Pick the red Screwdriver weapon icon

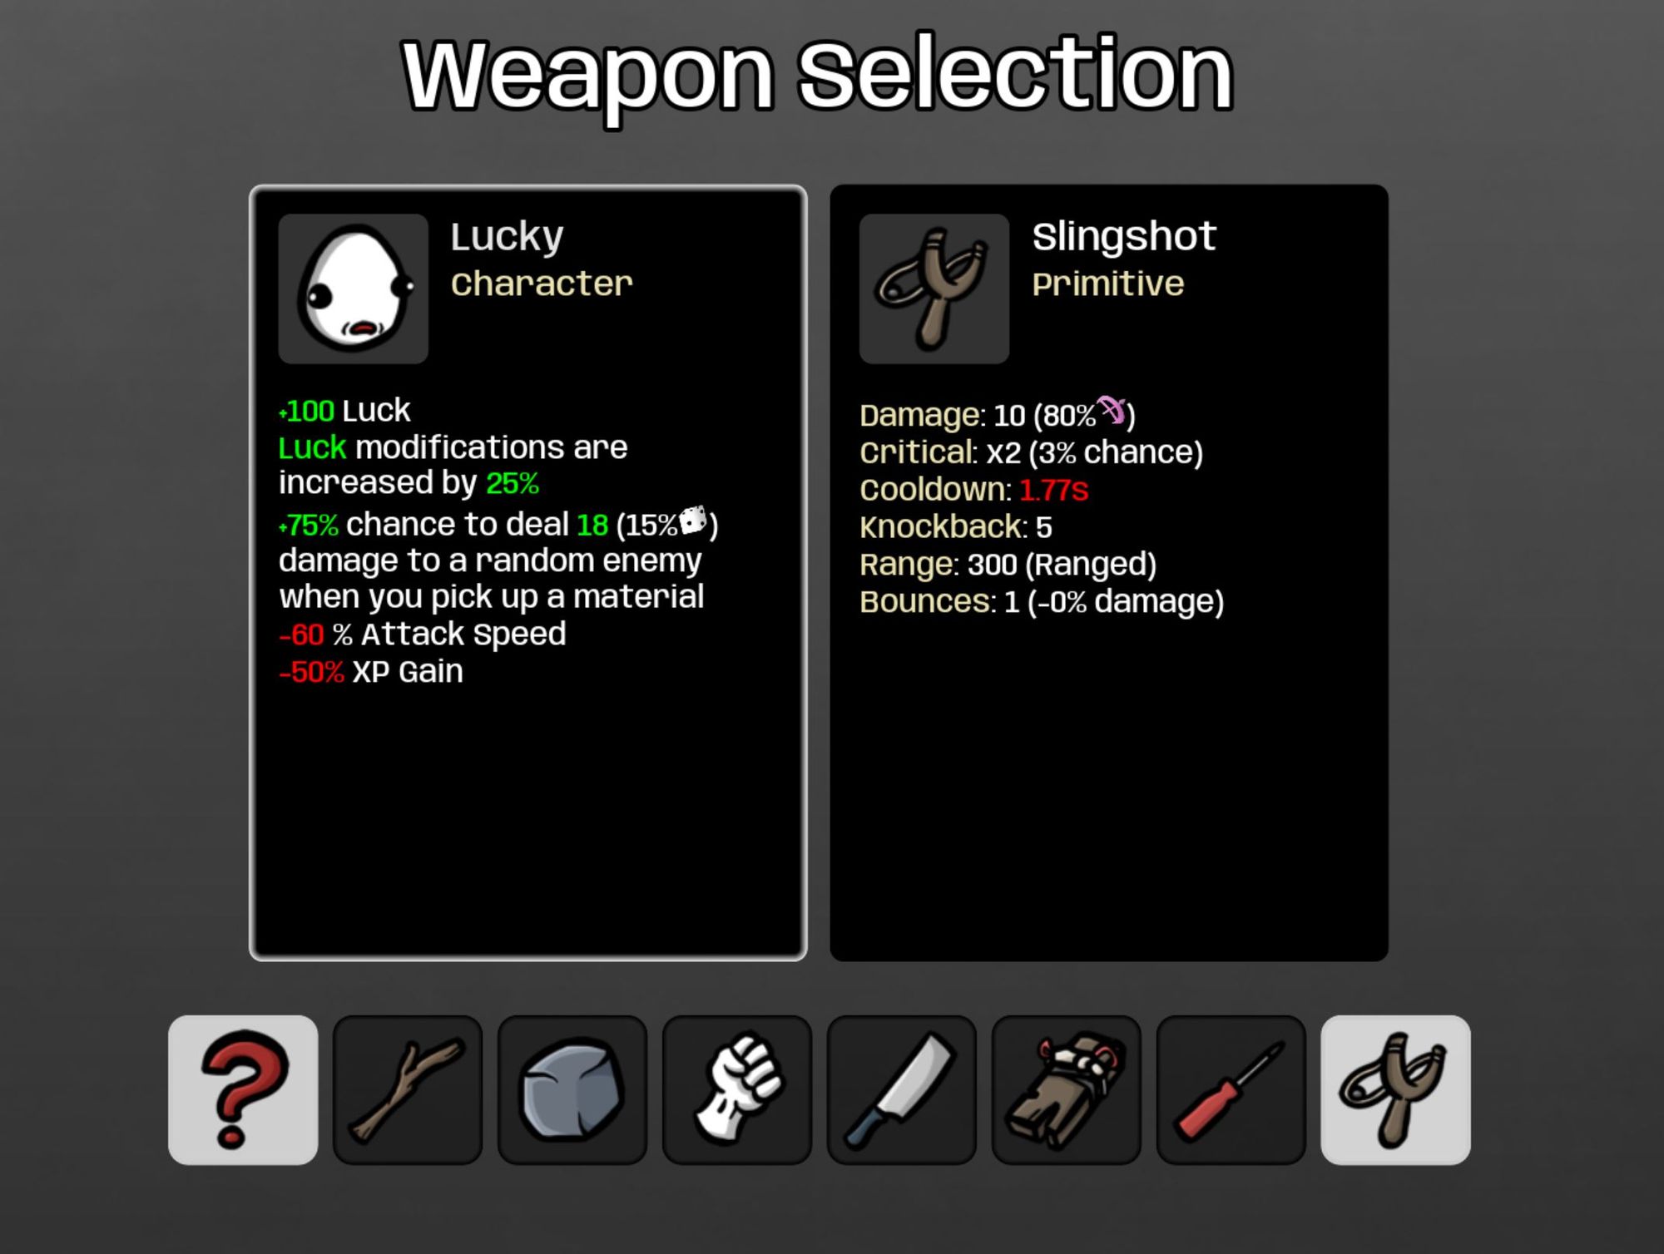[x=1231, y=1089]
